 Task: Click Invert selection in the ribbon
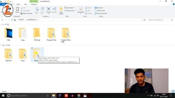tap(101, 13)
